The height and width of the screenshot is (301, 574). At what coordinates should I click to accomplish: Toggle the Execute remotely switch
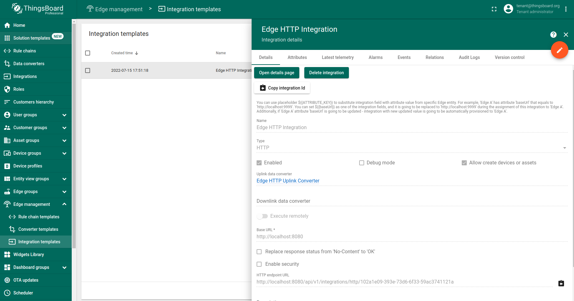click(x=262, y=216)
